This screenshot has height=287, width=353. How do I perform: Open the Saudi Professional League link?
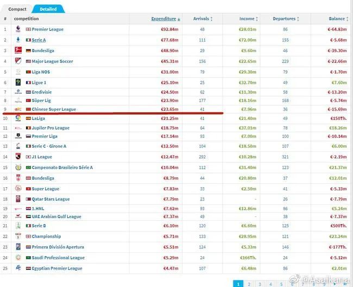[x=58, y=258]
